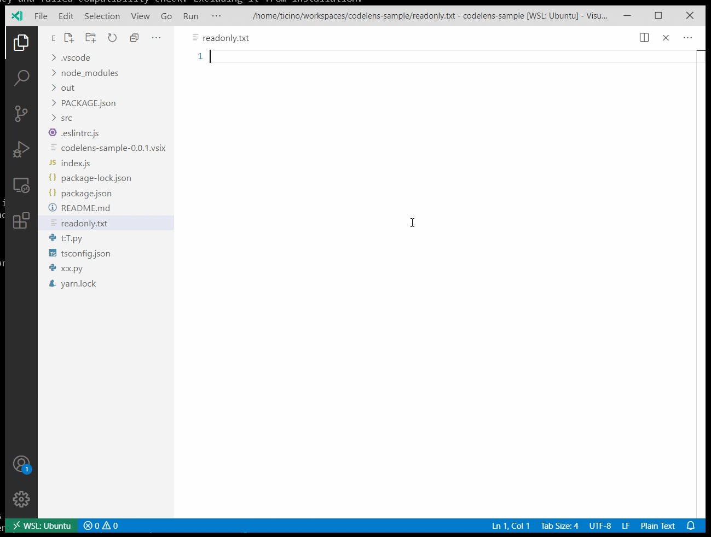Open the Accounts menu with badge
The image size is (711, 537).
[x=21, y=465]
